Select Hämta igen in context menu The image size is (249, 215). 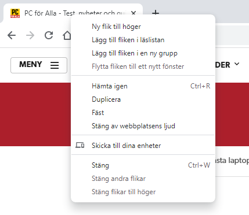tap(143, 86)
